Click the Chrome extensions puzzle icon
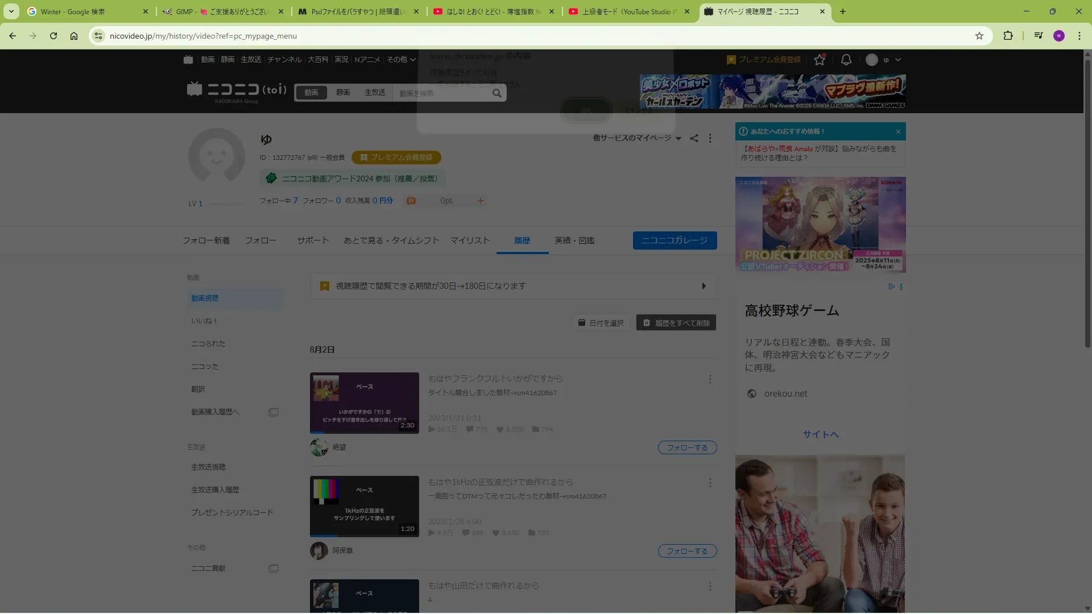This screenshot has height=614, width=1092. [1008, 36]
